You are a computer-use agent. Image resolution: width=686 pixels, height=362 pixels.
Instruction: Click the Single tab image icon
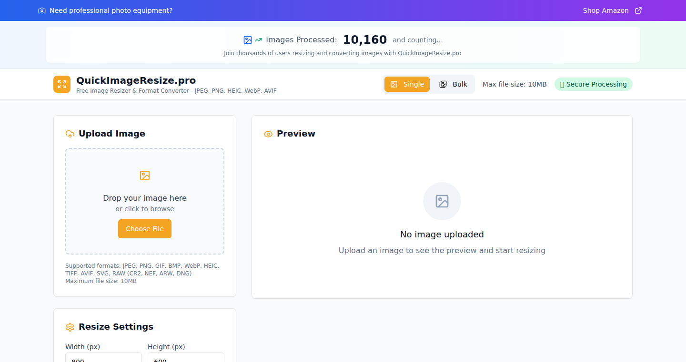coord(394,84)
